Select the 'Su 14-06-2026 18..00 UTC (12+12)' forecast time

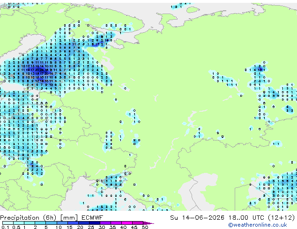[x=232, y=218]
